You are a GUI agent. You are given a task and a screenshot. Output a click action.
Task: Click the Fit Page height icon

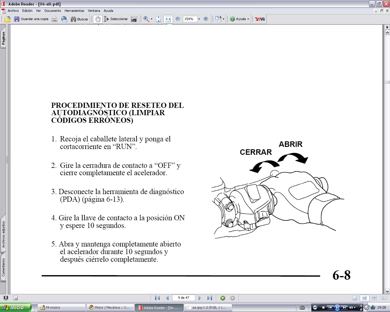(x=158, y=19)
